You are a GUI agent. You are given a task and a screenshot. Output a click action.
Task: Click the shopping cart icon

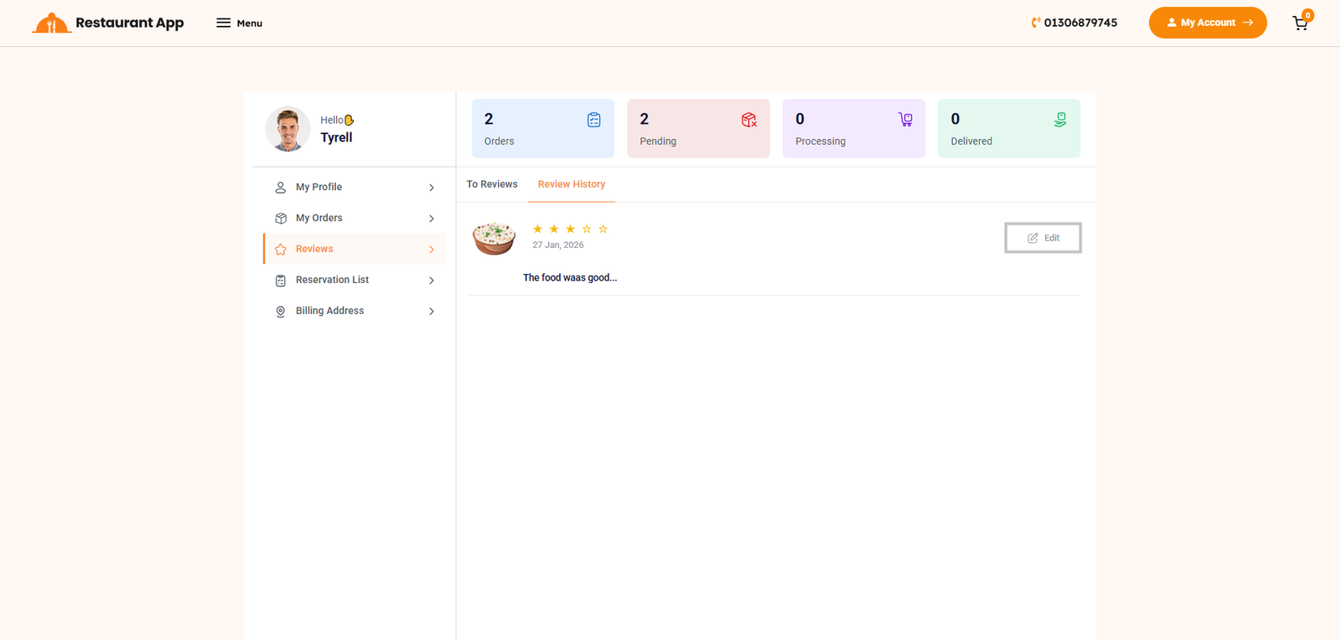point(1300,23)
